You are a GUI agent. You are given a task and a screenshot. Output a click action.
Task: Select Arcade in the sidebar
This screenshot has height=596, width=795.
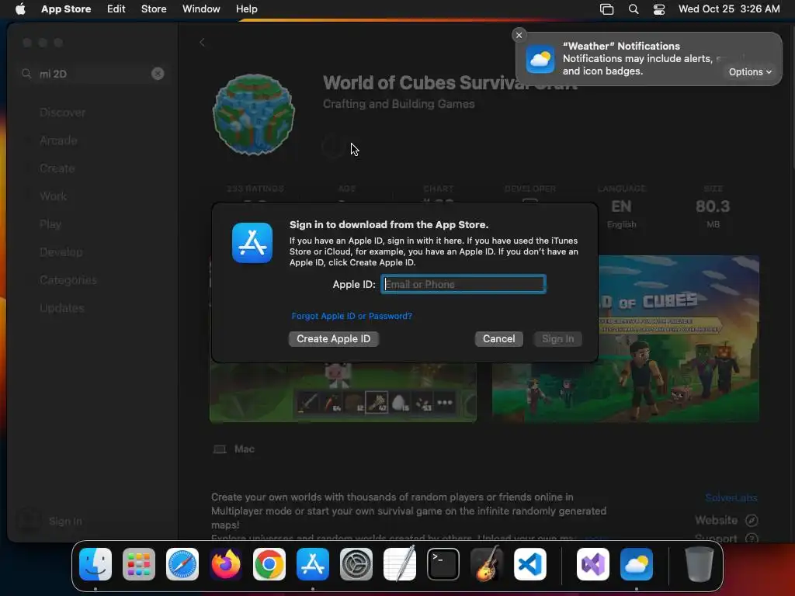58,140
